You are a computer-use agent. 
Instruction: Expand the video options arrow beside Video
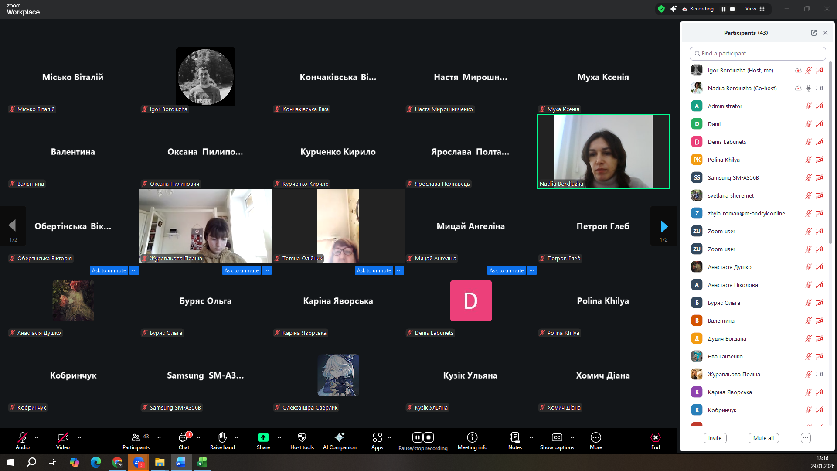click(x=79, y=437)
